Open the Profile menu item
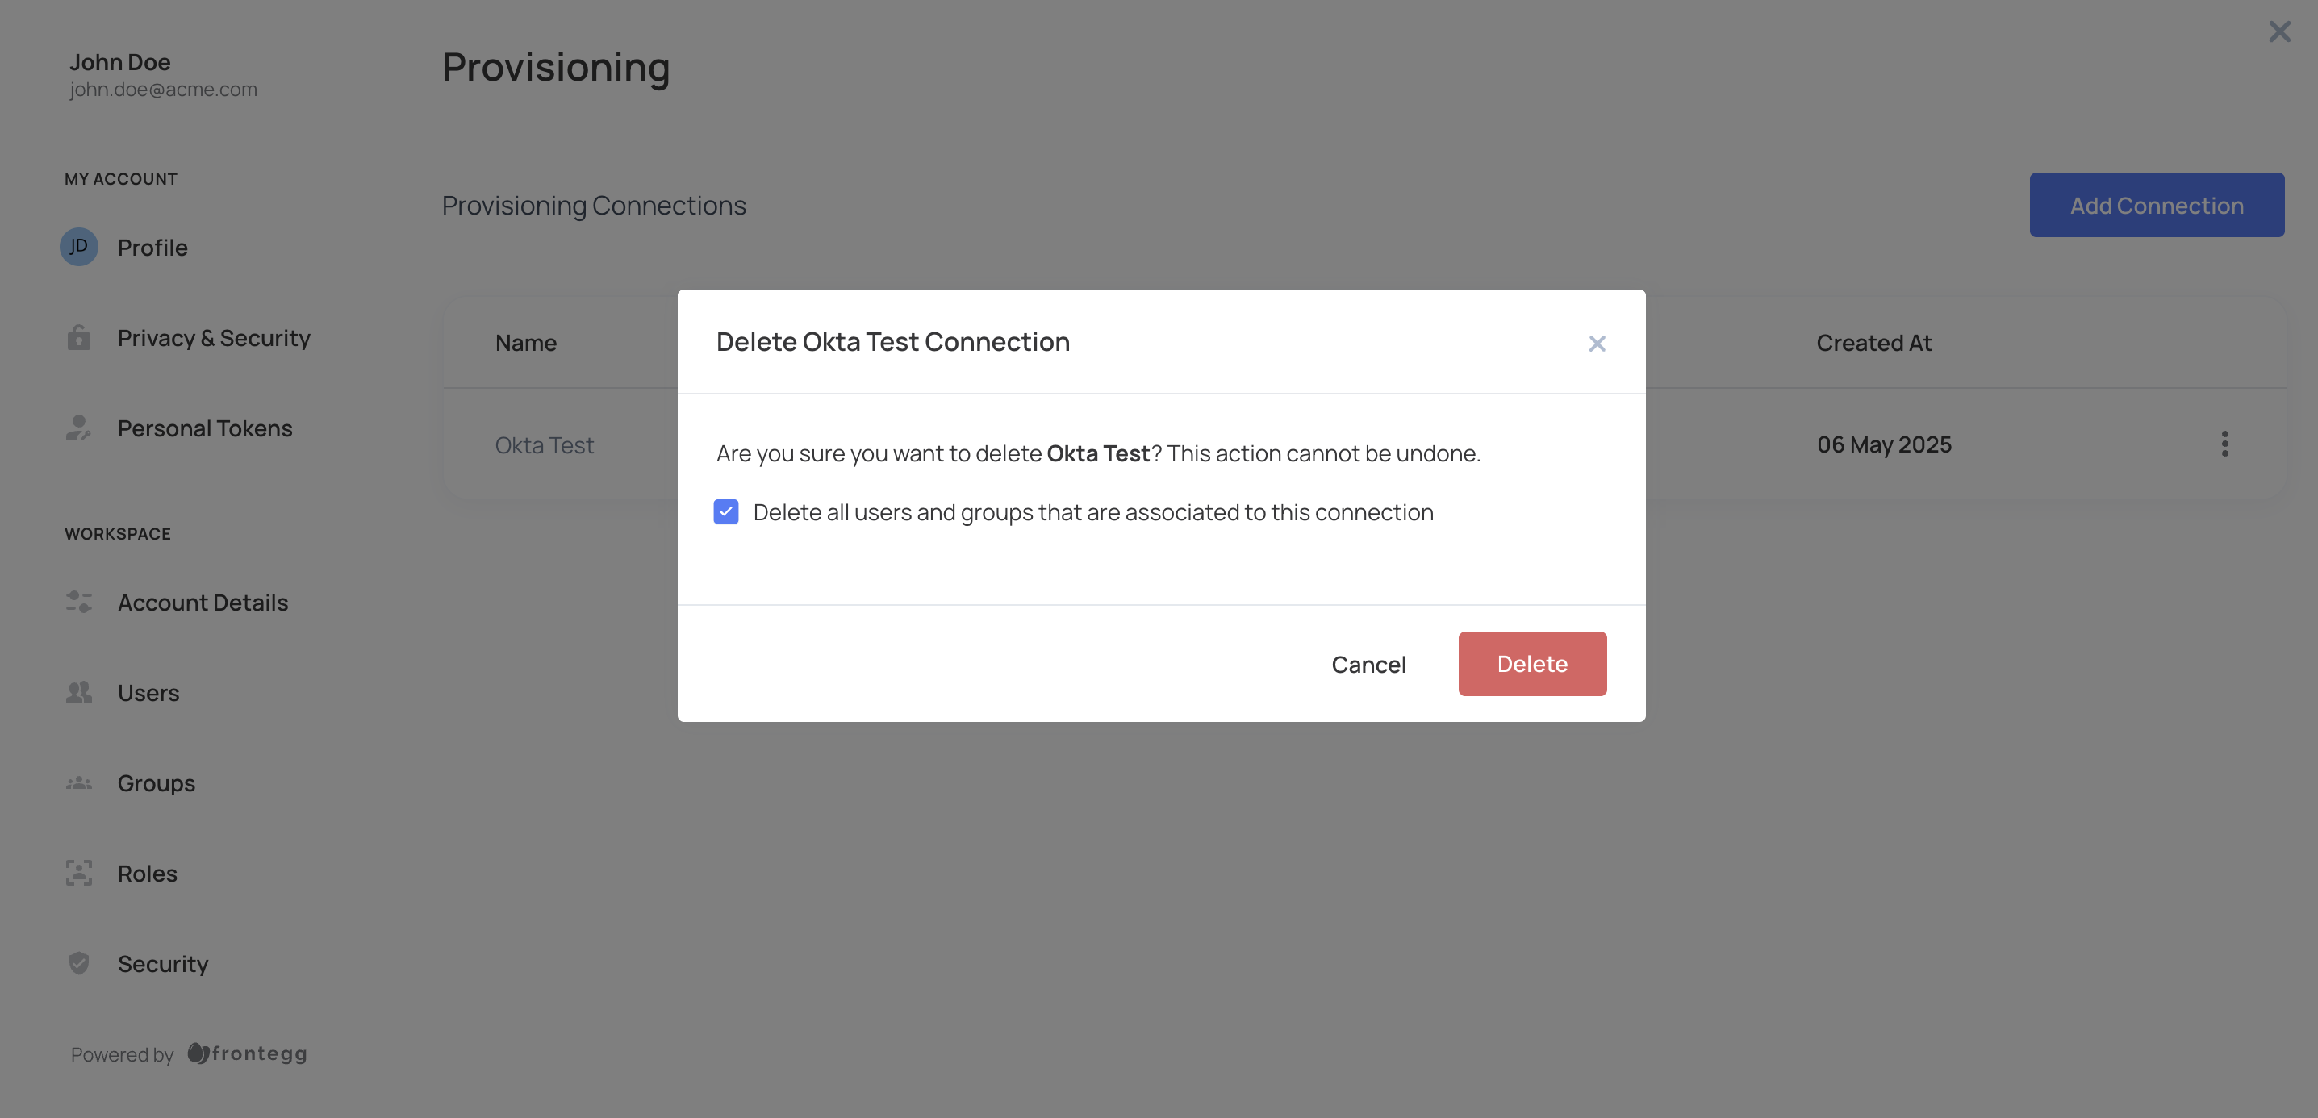This screenshot has width=2318, height=1118. 152,248
